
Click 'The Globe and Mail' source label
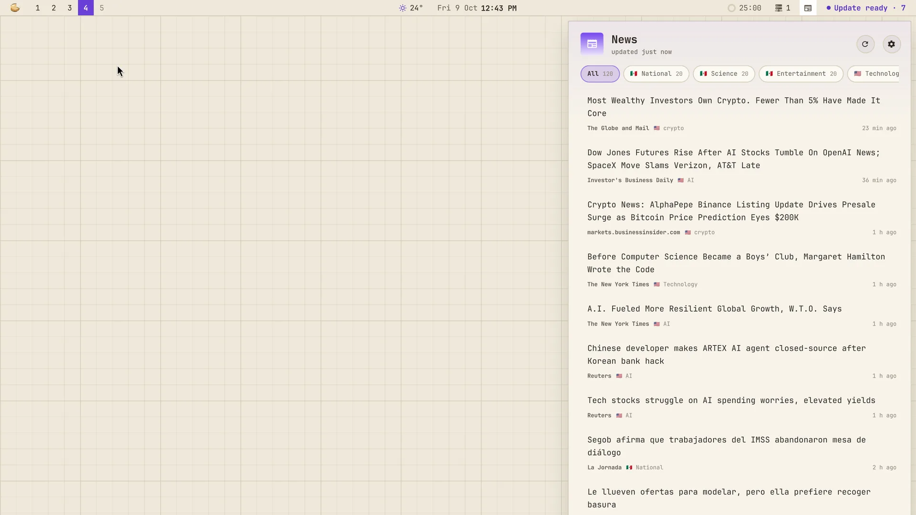click(618, 128)
